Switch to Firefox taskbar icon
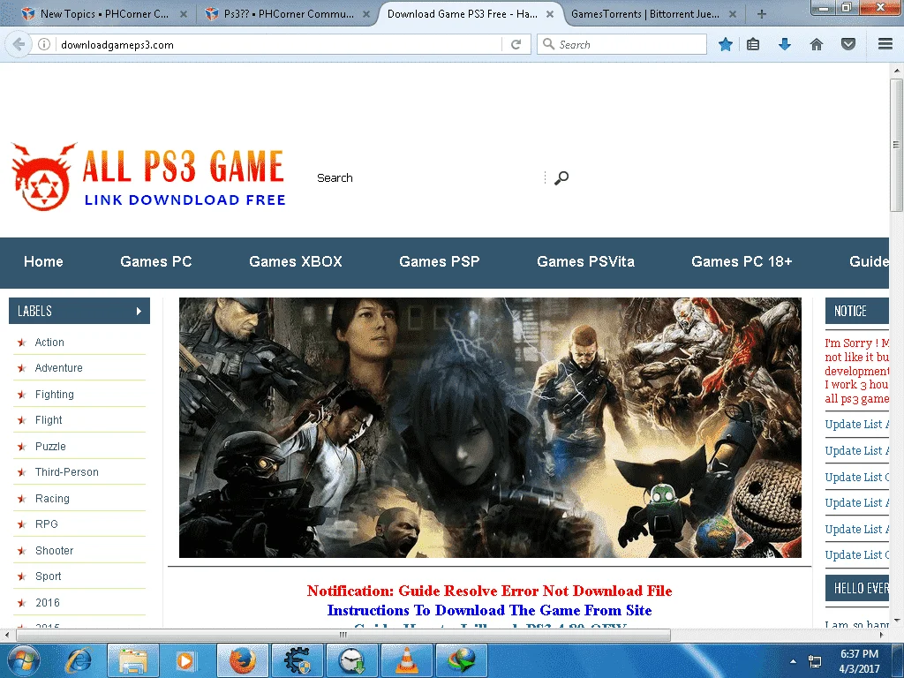904x678 pixels. pyautogui.click(x=242, y=660)
